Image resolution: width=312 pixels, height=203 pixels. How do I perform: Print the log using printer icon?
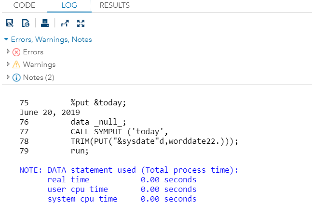click(45, 23)
